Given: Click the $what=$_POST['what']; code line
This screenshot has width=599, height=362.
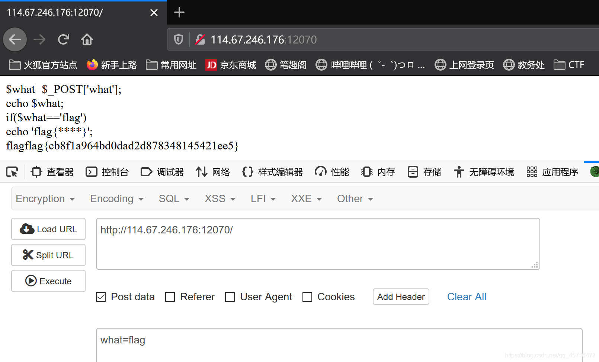Looking at the screenshot, I should click(64, 89).
